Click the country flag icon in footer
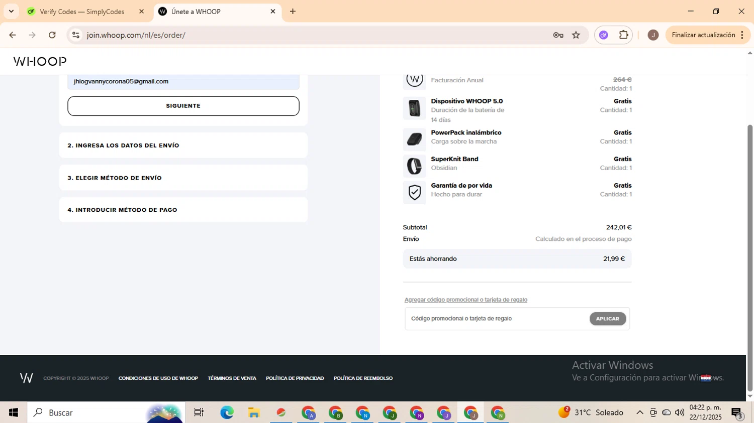The image size is (754, 423). [706, 378]
